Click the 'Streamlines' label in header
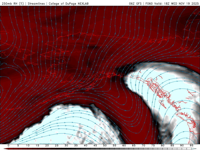Viewport: 200px width, 150px height. [x=36, y=3]
